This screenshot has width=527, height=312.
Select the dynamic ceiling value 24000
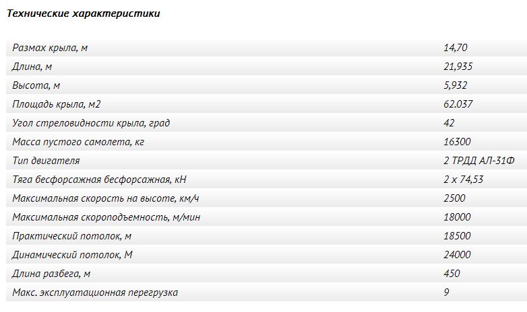[x=457, y=255]
